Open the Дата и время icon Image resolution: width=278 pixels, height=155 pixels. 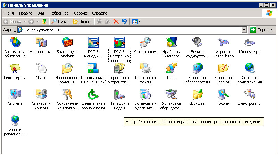pyautogui.click(x=145, y=42)
